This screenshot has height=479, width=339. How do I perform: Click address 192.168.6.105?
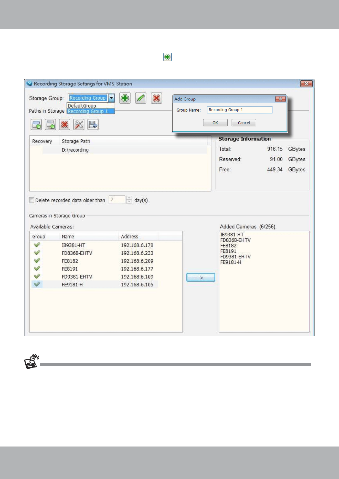(137, 285)
